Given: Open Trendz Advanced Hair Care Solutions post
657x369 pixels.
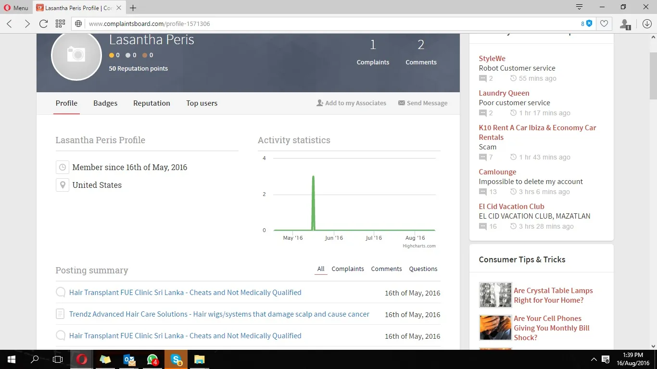Looking at the screenshot, I should tap(219, 314).
